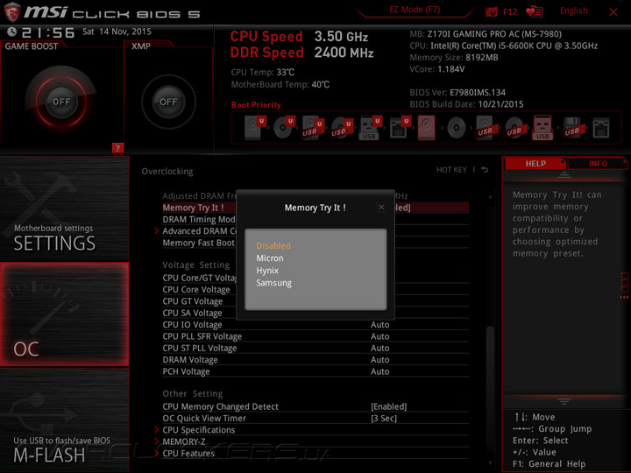Open the SETTINGS motherboard settings section
The image size is (631, 473).
(x=64, y=209)
